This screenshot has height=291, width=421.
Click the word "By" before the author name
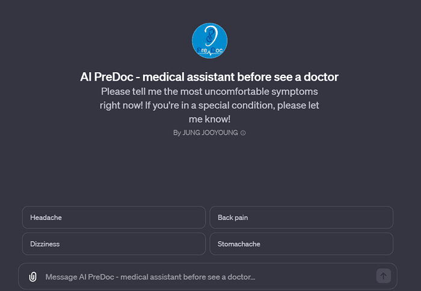point(177,133)
